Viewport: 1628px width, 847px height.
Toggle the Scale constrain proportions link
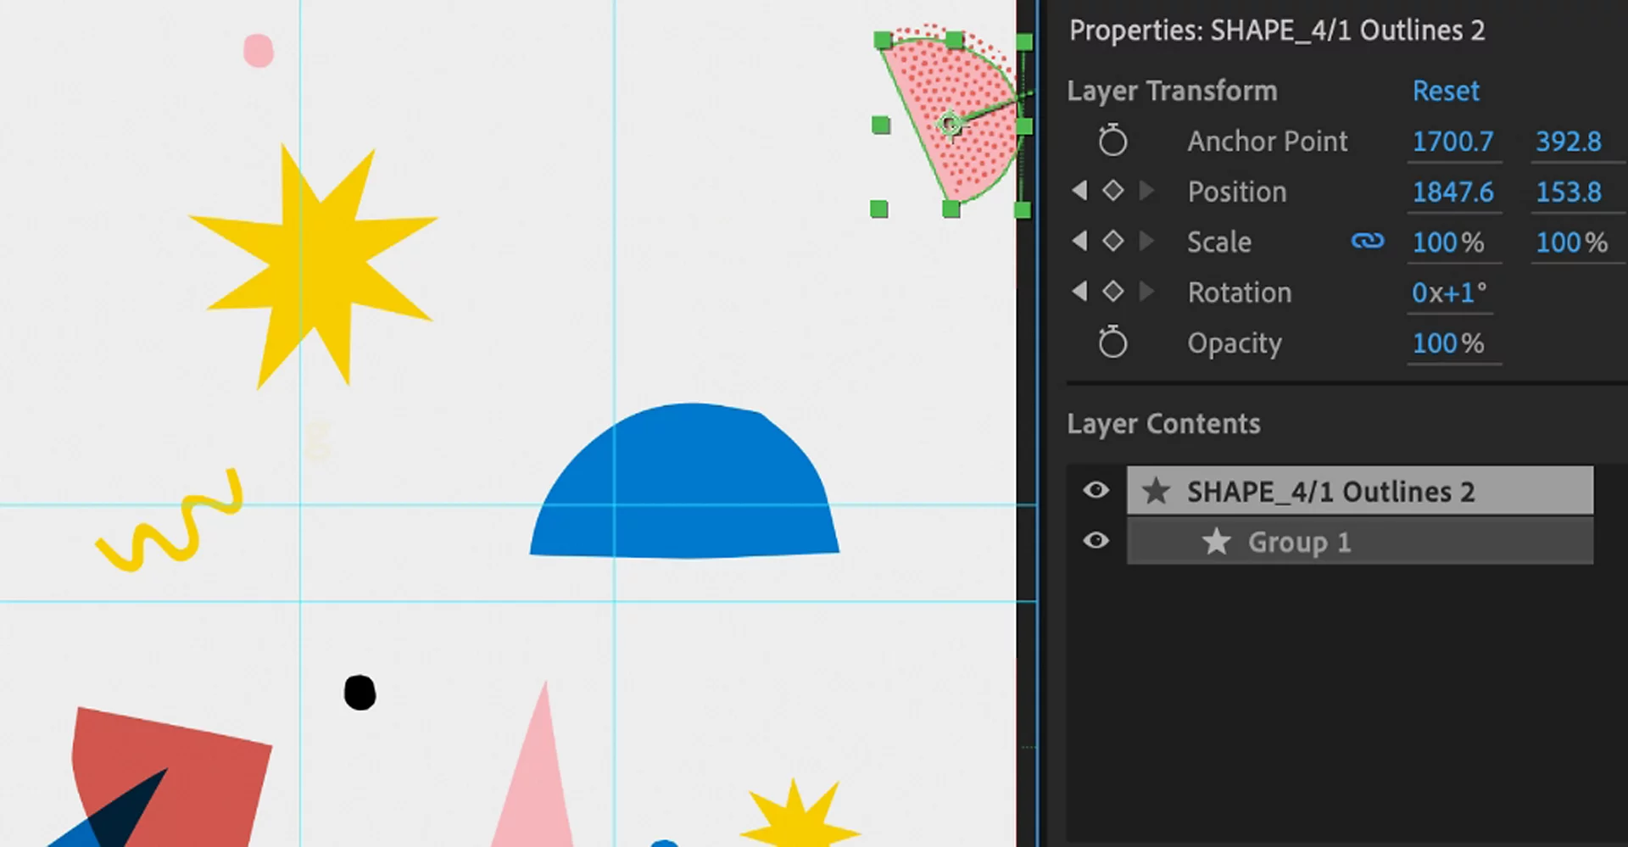(1367, 242)
